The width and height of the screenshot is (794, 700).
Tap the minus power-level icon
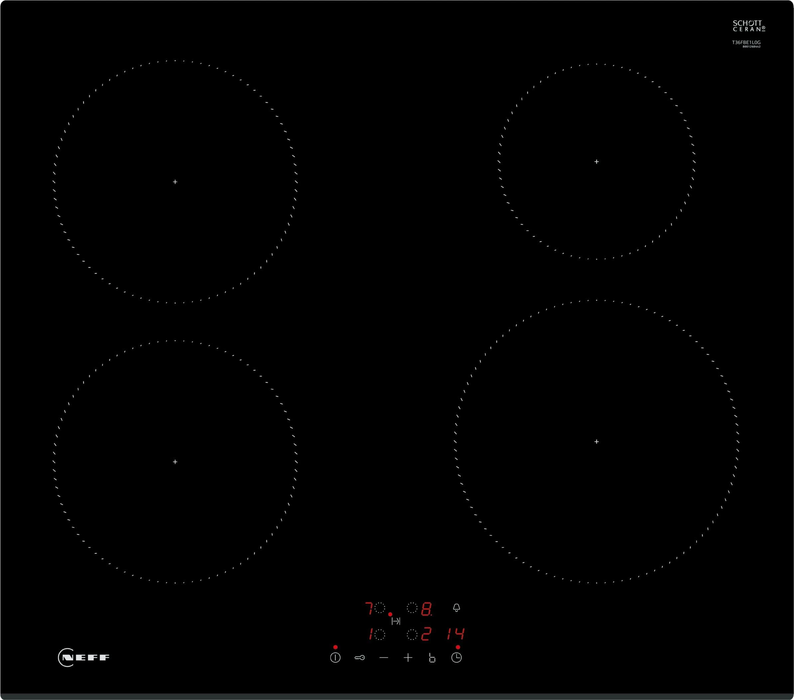tap(383, 658)
